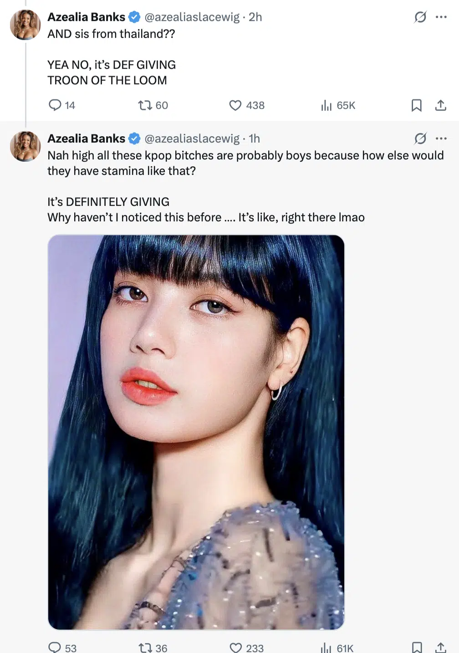459x653 pixels.
Task: Like the tweet with 438 likes
Action: coord(235,105)
